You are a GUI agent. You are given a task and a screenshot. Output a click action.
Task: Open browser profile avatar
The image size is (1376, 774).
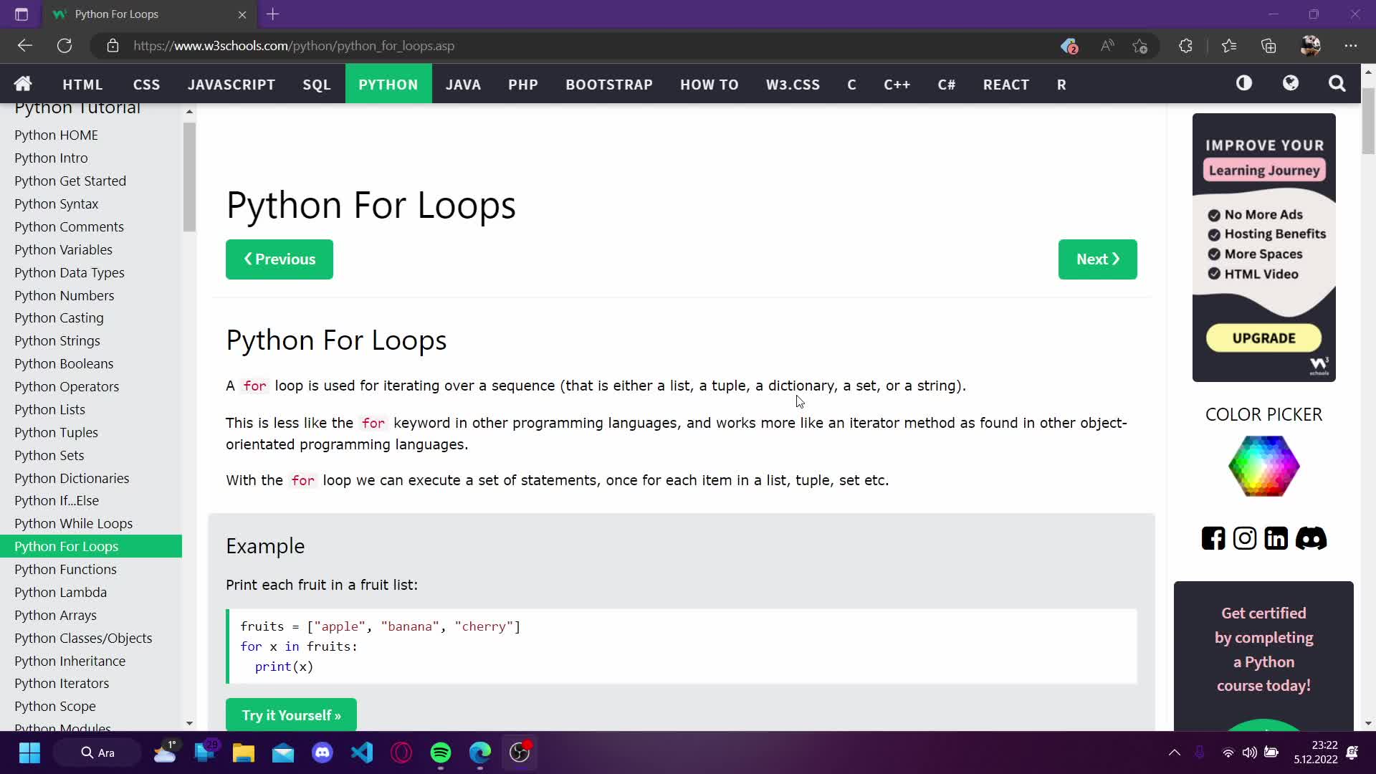tap(1310, 46)
